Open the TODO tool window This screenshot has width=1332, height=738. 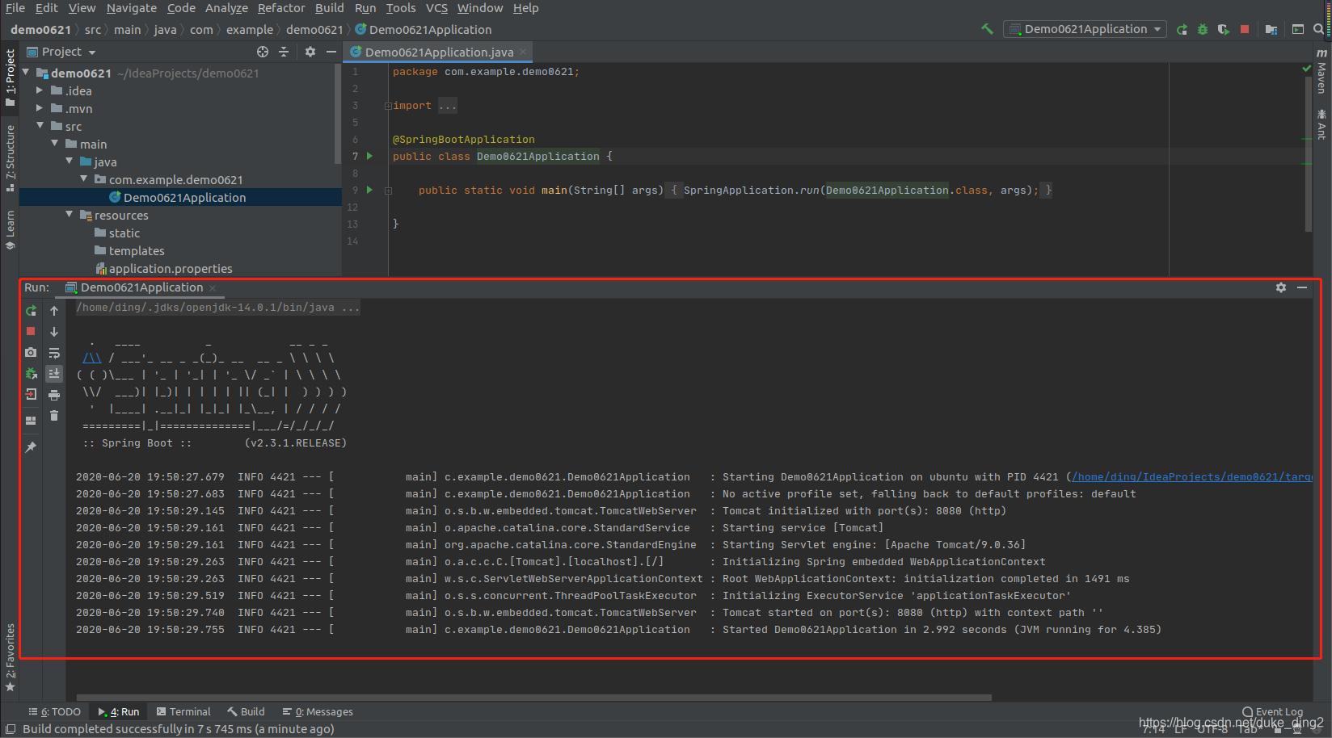coord(55,712)
